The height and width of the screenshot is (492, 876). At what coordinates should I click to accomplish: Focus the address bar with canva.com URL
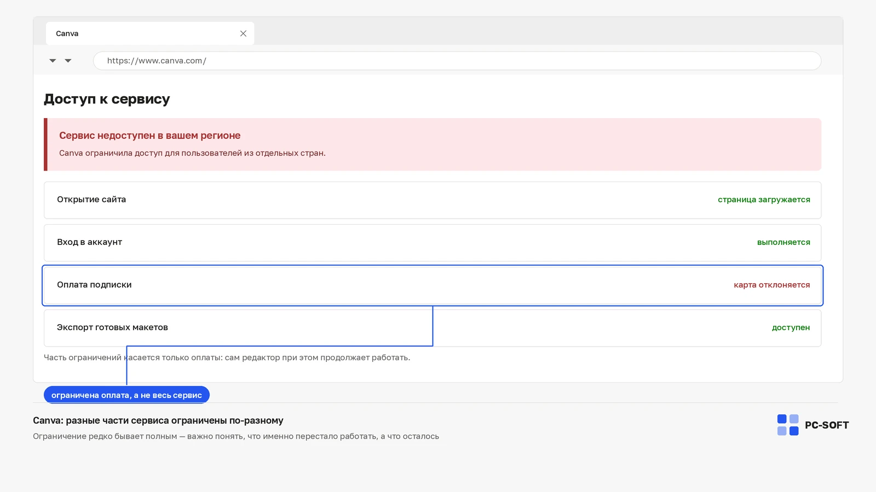coord(457,61)
